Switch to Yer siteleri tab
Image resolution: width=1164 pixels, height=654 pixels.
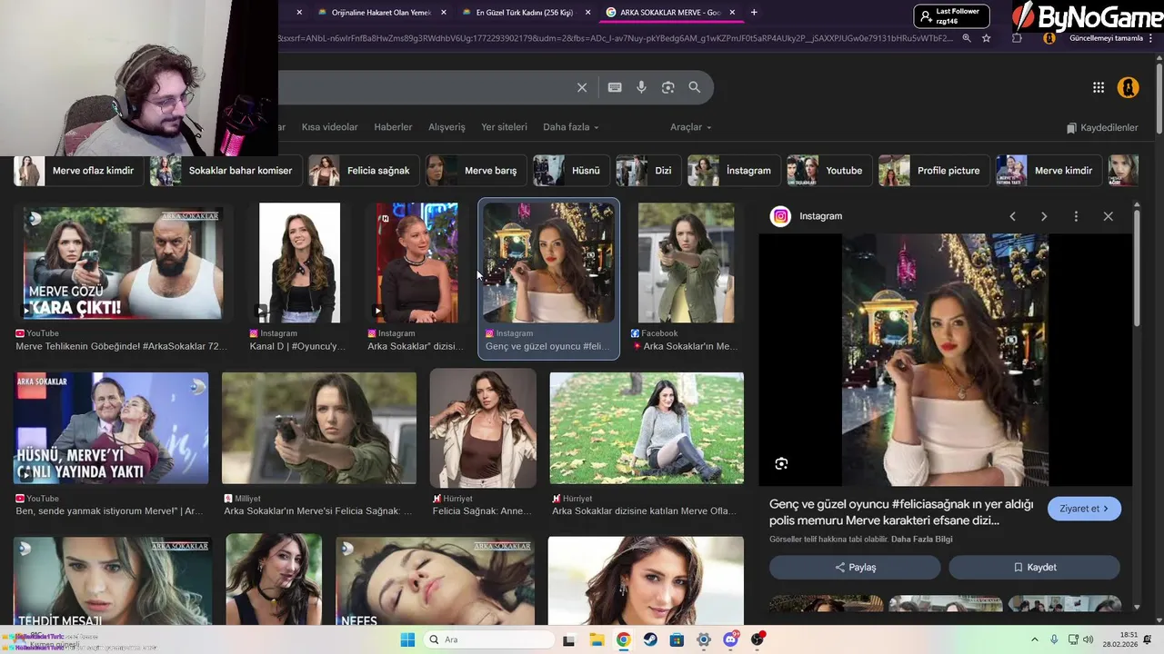click(504, 127)
